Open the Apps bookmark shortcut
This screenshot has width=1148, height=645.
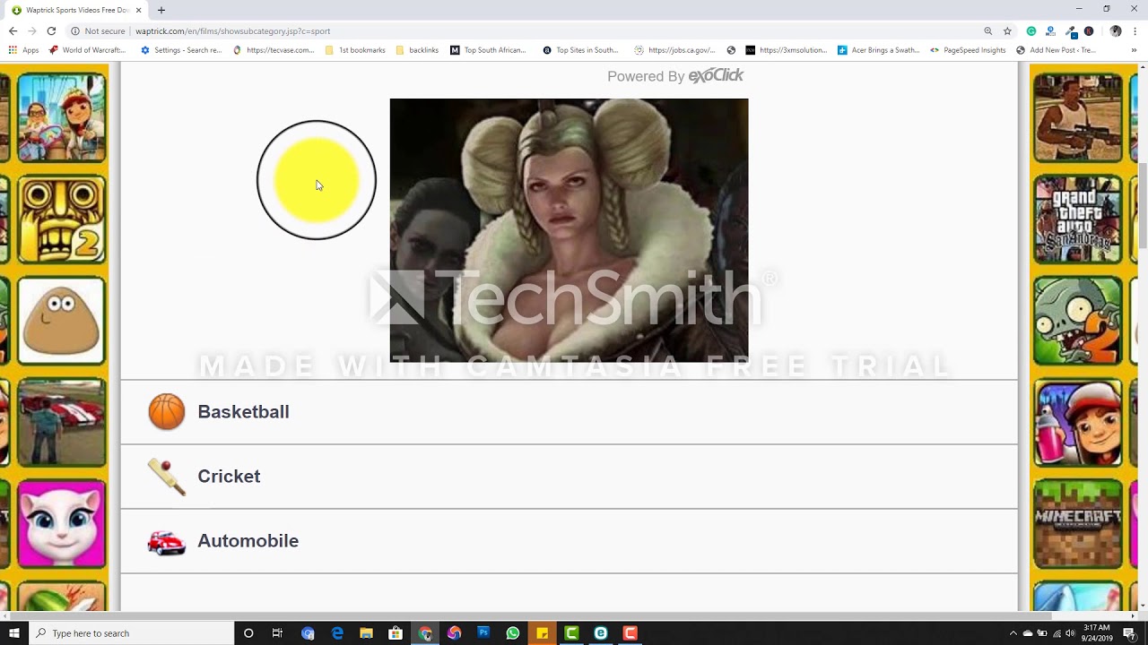pyautogui.click(x=24, y=50)
